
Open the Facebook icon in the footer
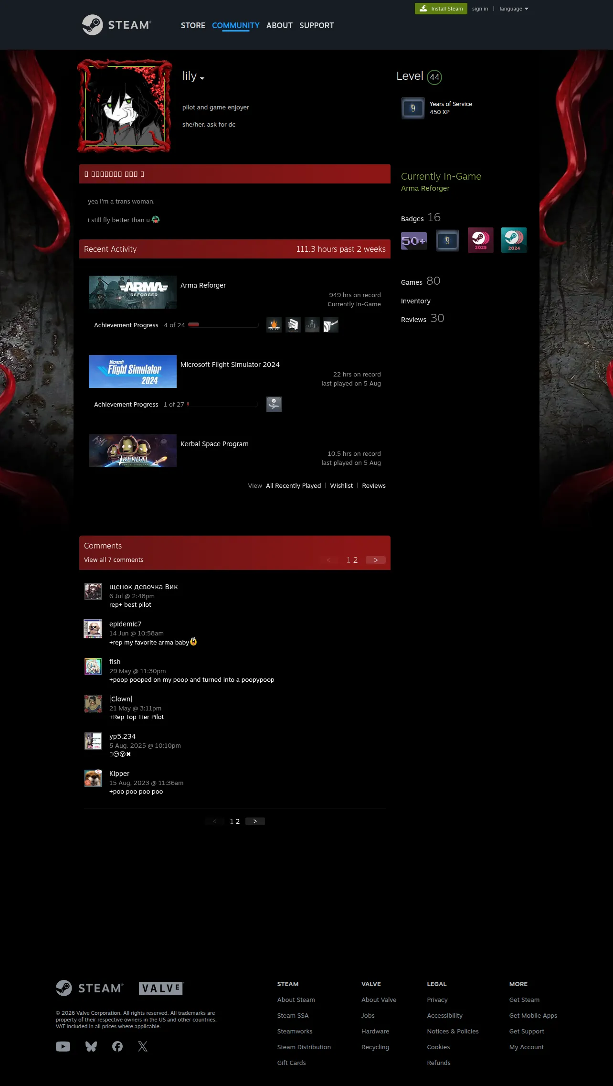[117, 1046]
